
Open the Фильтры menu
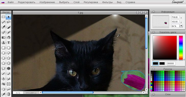tap(107, 2)
